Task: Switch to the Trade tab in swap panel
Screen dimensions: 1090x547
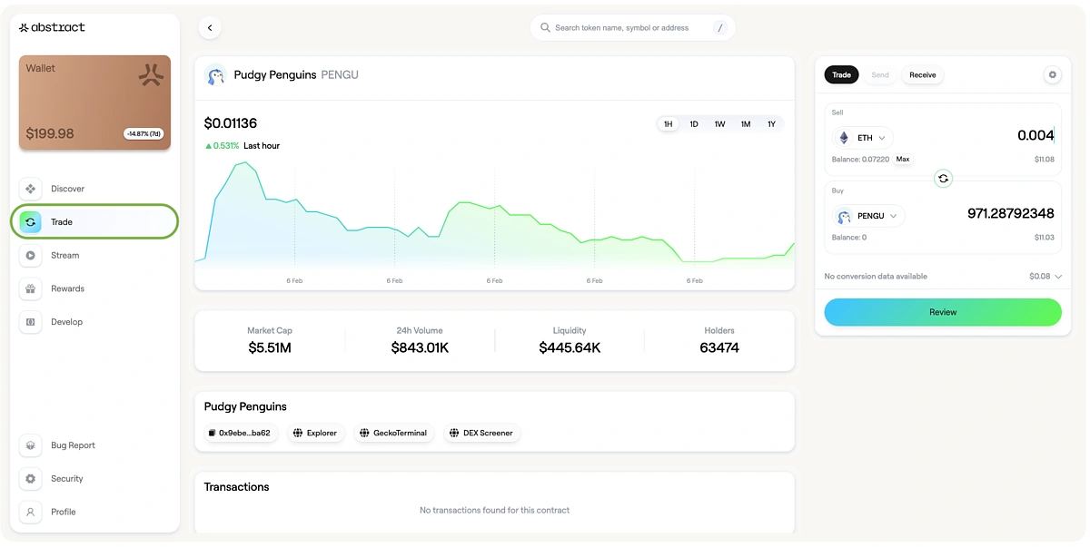Action: 842,75
